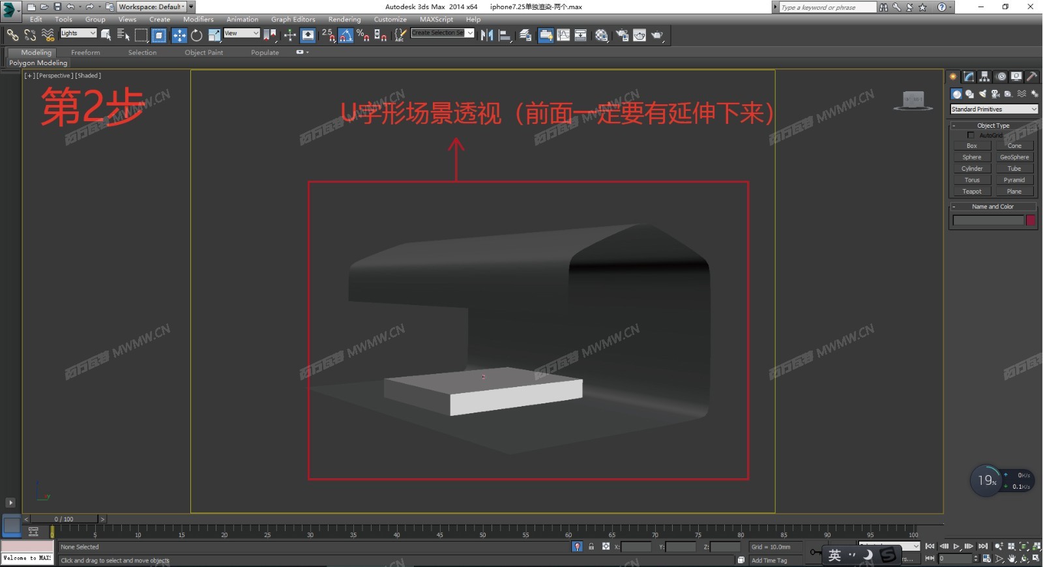The image size is (1043, 567).
Task: Collapse the Object Type rollout
Action: pyautogui.click(x=993, y=126)
